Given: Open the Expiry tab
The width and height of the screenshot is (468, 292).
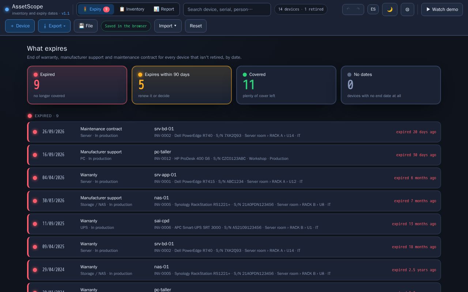Looking at the screenshot, I should tap(96, 9).
